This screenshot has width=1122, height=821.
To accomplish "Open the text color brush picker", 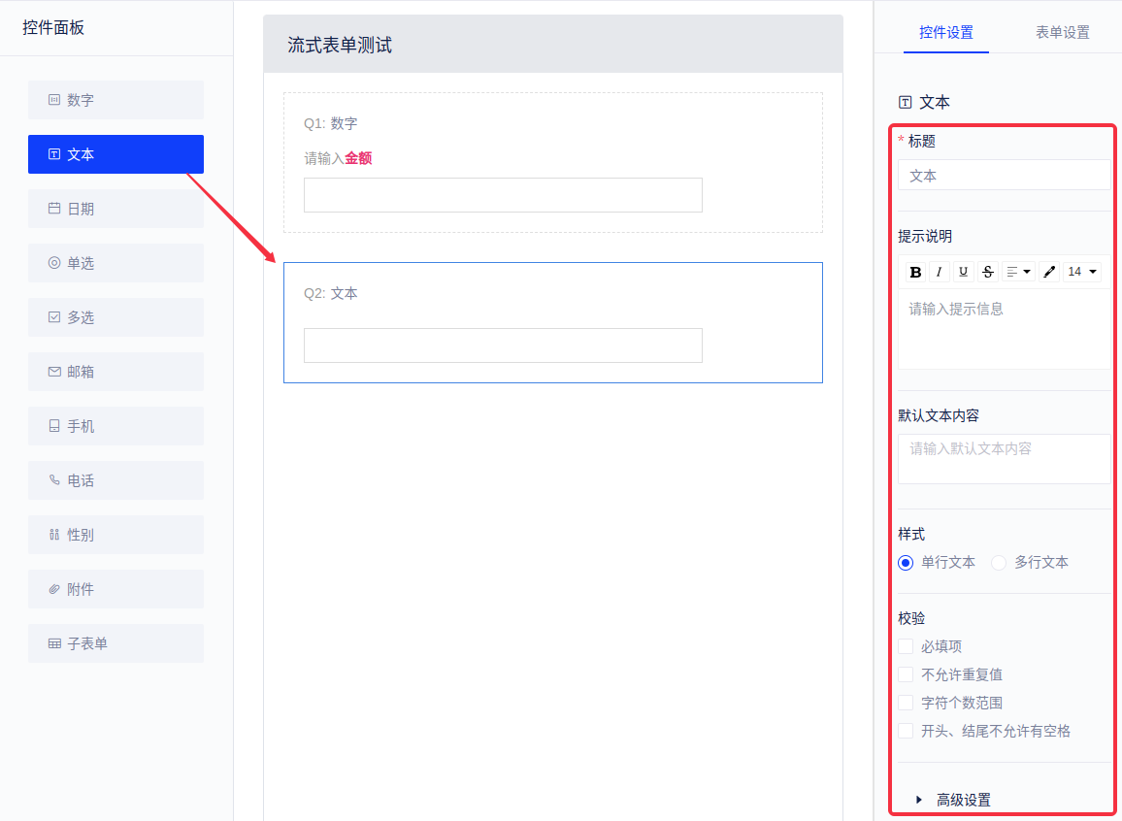I will [x=1049, y=272].
